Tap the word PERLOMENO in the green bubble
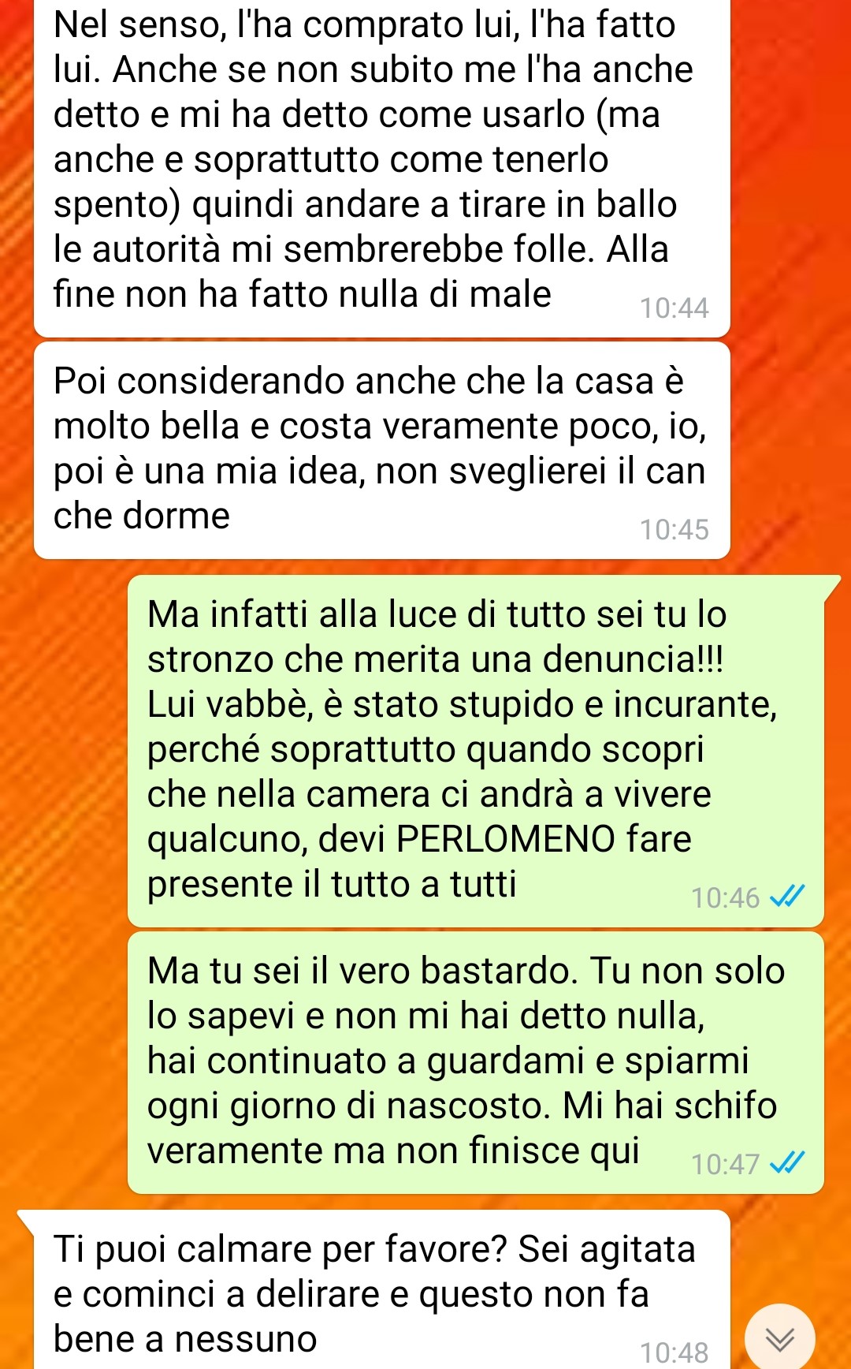Screen dimensions: 851x1369 [x=505, y=839]
